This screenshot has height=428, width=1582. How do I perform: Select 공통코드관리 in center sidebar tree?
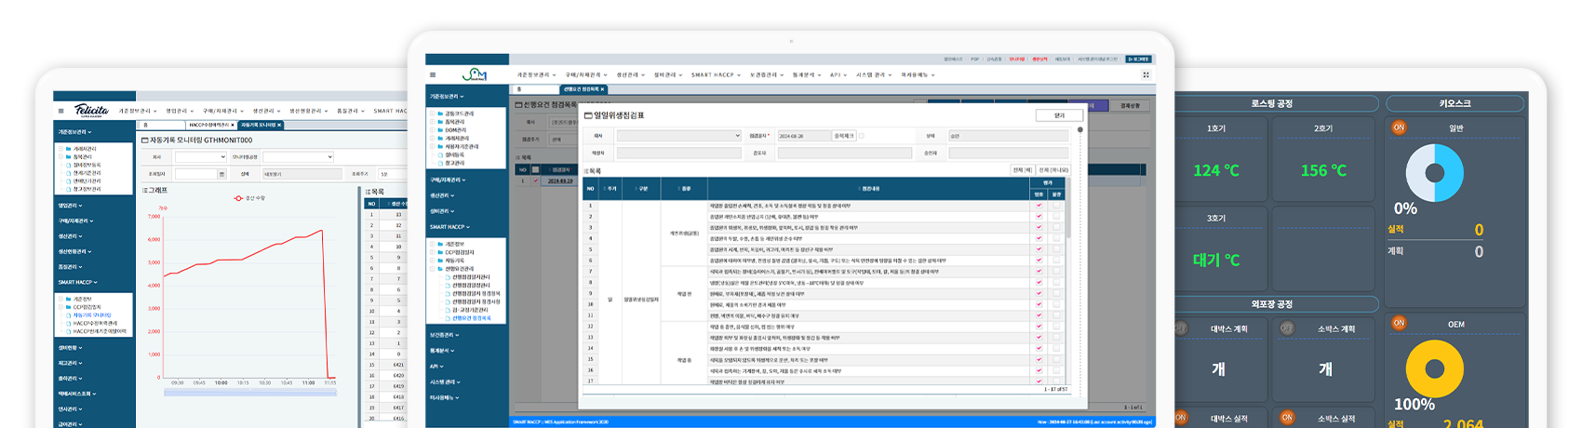[x=460, y=114]
